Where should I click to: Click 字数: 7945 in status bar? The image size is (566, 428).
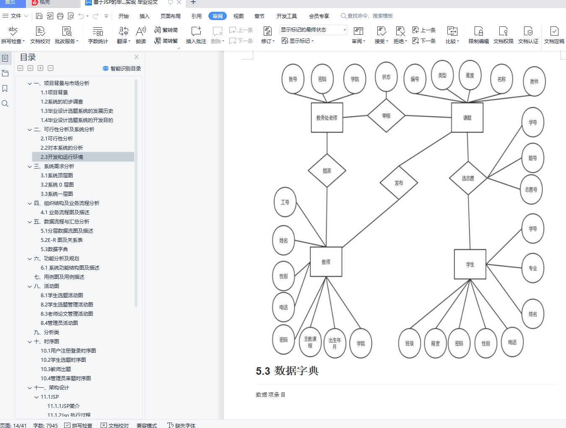[46, 425]
